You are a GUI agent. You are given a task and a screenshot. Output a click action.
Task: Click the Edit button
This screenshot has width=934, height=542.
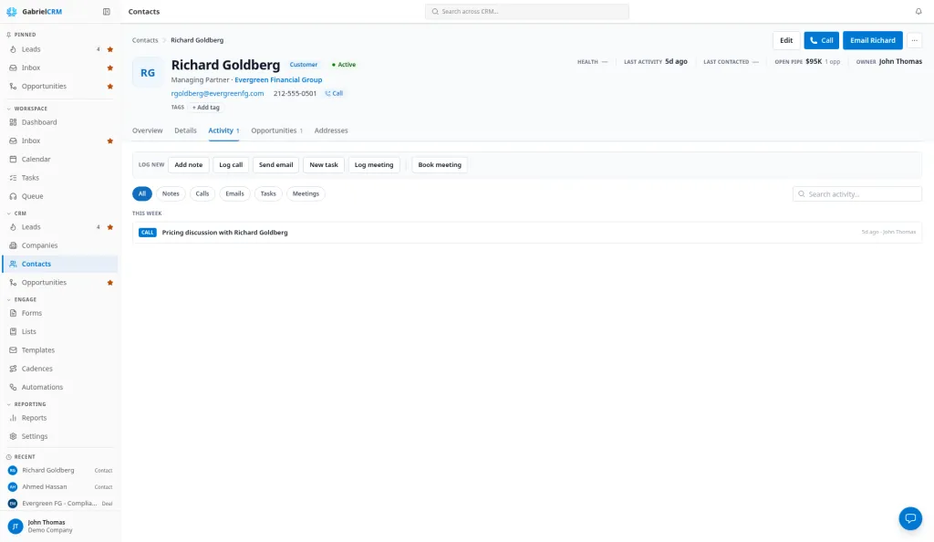click(786, 40)
